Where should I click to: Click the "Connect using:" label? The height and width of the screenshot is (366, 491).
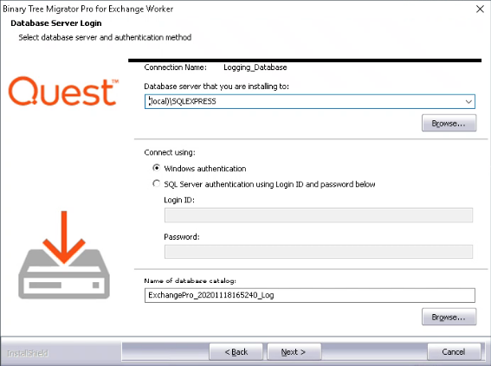pyautogui.click(x=170, y=152)
